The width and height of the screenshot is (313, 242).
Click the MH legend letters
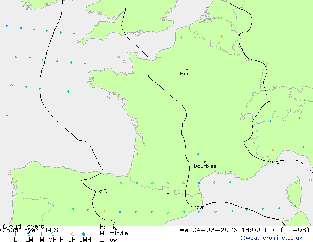tap(52, 239)
